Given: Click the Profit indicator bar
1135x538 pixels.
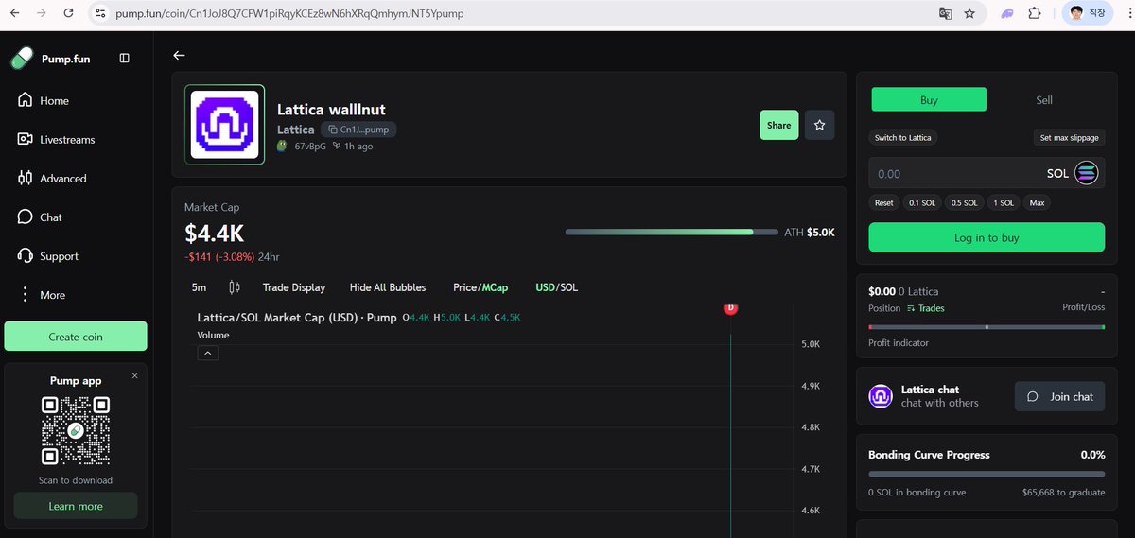Looking at the screenshot, I should 987,327.
